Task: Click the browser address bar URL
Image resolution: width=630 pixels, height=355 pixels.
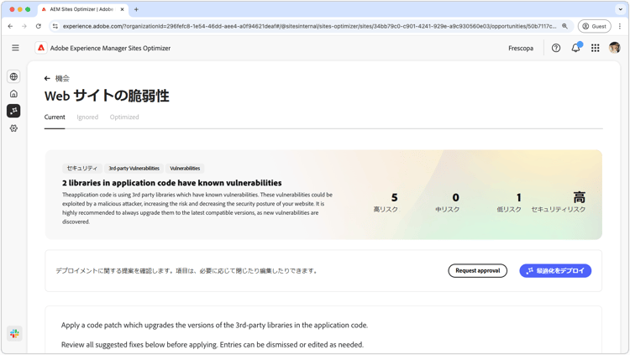Action: pos(309,26)
